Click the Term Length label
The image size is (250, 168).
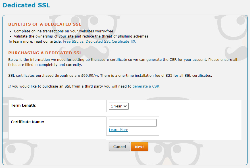24,105
